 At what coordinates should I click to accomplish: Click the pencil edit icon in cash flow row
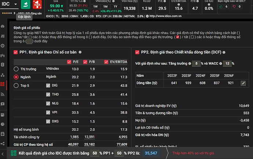(243, 84)
